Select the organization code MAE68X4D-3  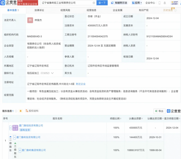coord(34,36)
